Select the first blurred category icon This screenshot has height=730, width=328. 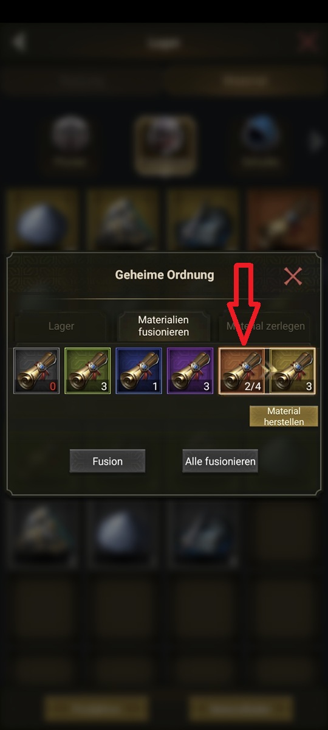click(x=70, y=141)
